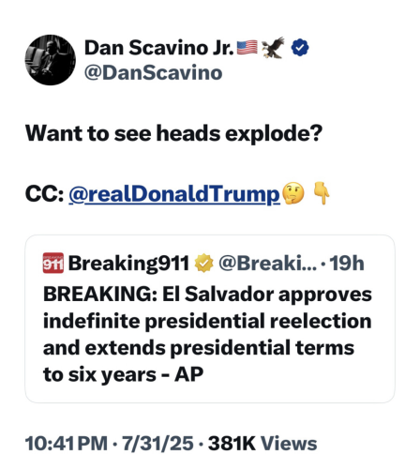Image resolution: width=420 pixels, height=469 pixels.
Task: Open the @realDonaldTrump mention link
Action: pos(174,194)
